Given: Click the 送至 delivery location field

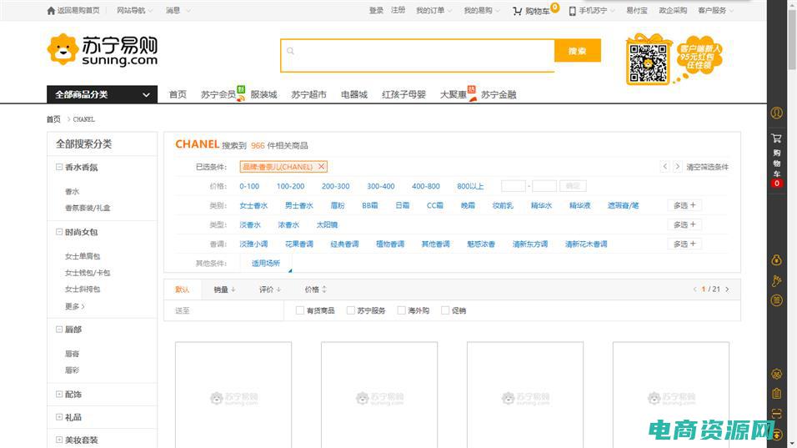Looking at the screenshot, I should pos(223,310).
